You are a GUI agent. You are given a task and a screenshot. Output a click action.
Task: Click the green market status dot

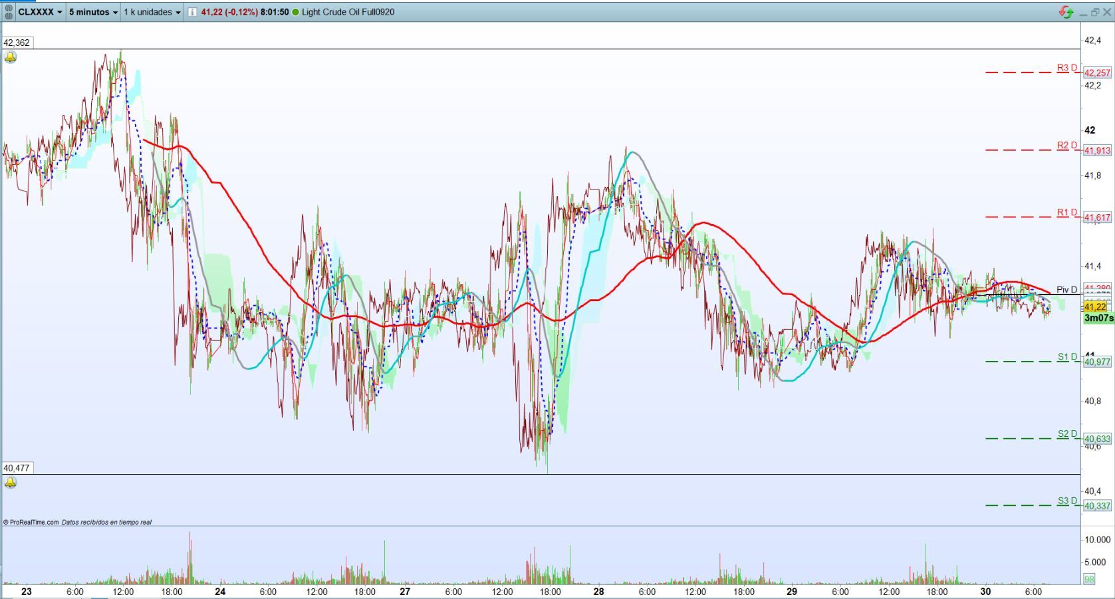tap(295, 12)
